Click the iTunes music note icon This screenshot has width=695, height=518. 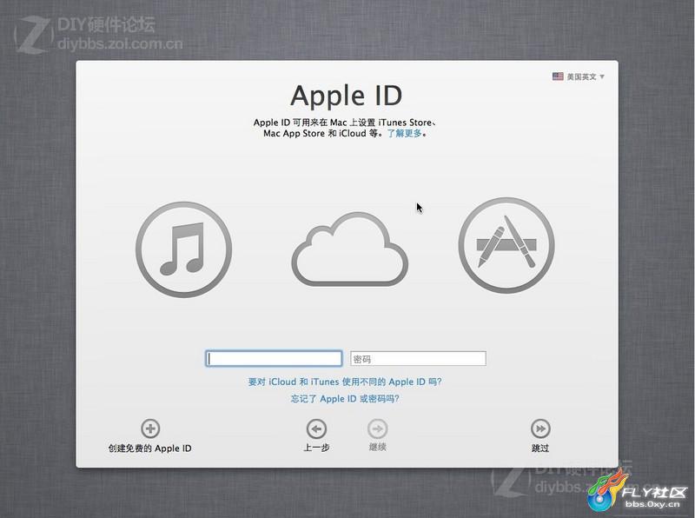coord(183,249)
